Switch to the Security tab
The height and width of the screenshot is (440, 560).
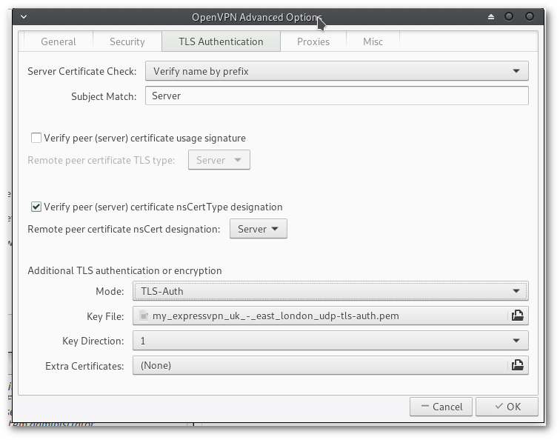click(x=127, y=41)
